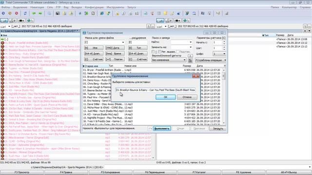
Task: Go to parent folder in left panel
Action: tap(153, 26)
